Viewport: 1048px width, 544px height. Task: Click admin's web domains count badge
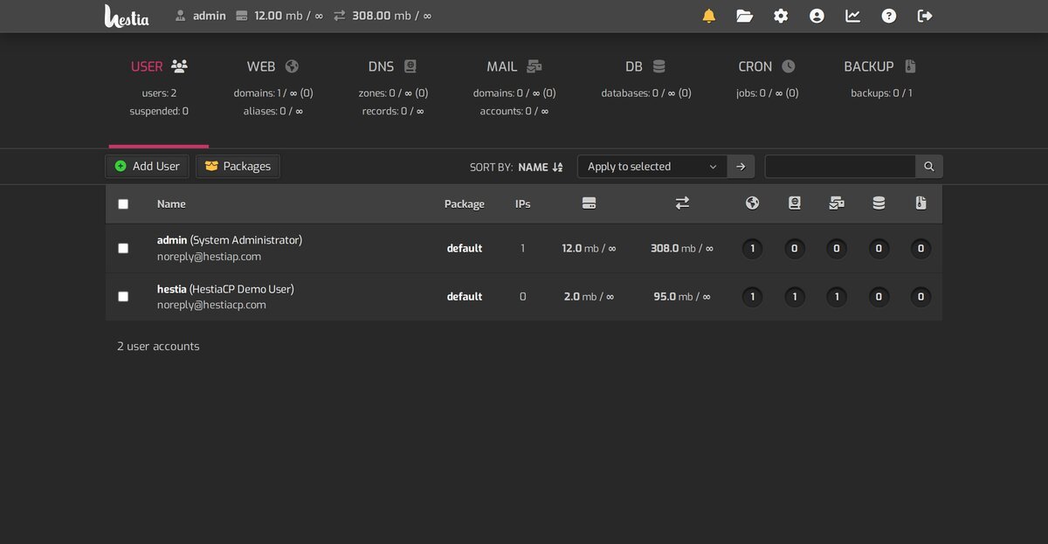tap(752, 249)
